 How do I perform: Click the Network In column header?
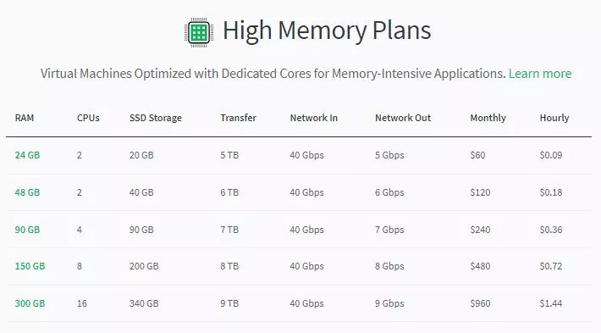point(313,118)
